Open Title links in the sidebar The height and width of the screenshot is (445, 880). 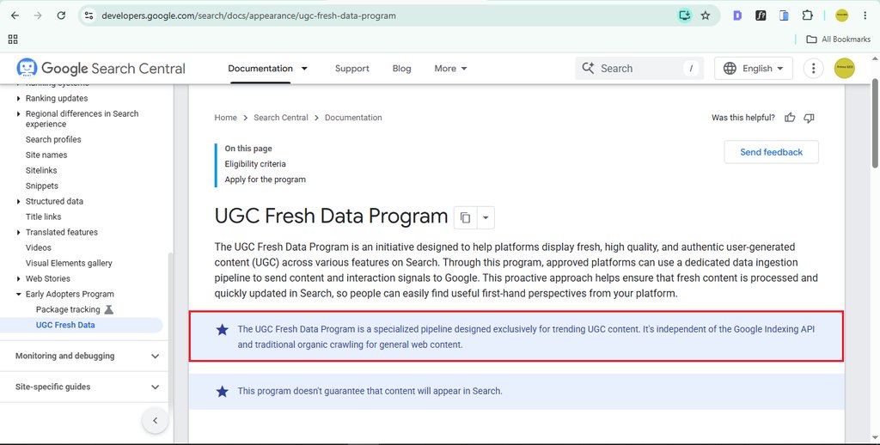(43, 216)
